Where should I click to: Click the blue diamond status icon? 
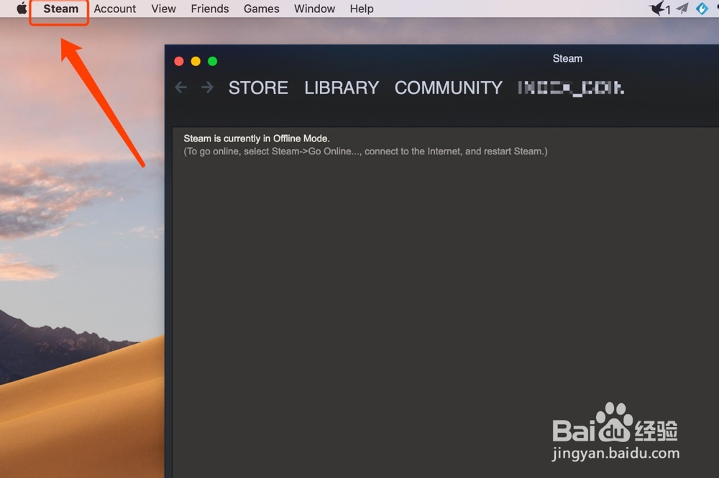[x=701, y=9]
